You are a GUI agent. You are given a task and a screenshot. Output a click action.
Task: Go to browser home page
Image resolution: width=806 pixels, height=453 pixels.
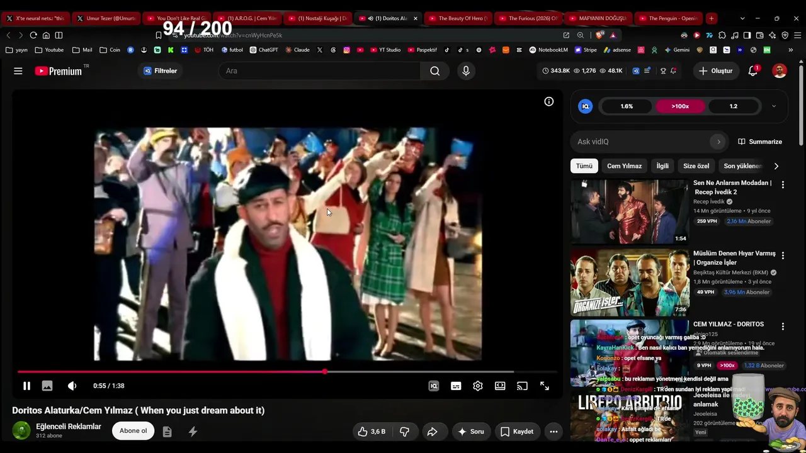46,35
